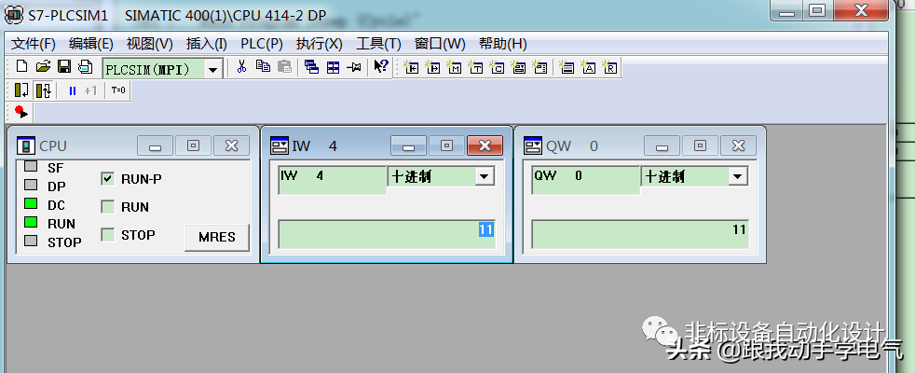Insert a generic variable view
The image size is (915, 373).
(x=518, y=67)
